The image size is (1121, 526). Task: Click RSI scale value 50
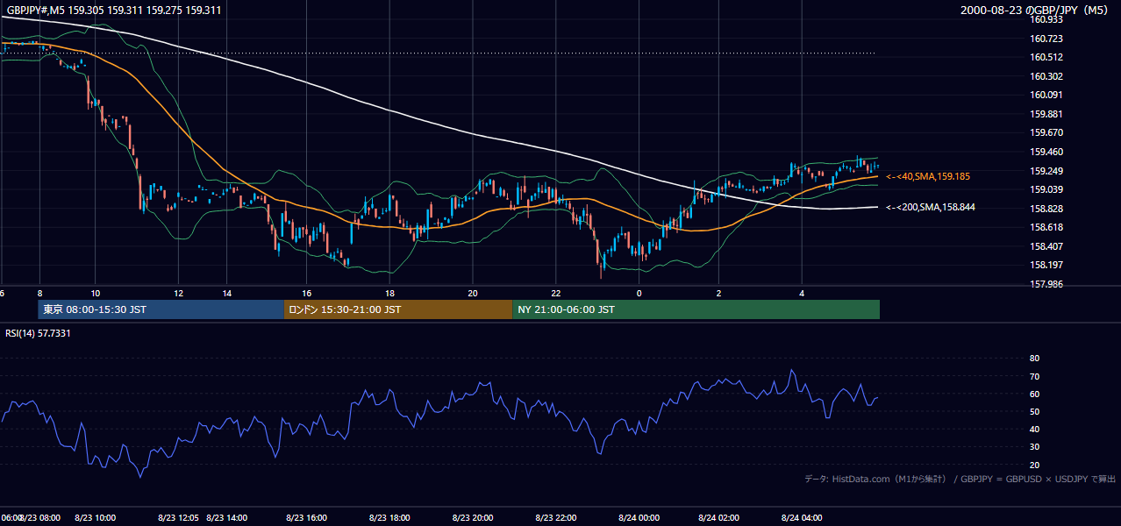coord(1034,411)
